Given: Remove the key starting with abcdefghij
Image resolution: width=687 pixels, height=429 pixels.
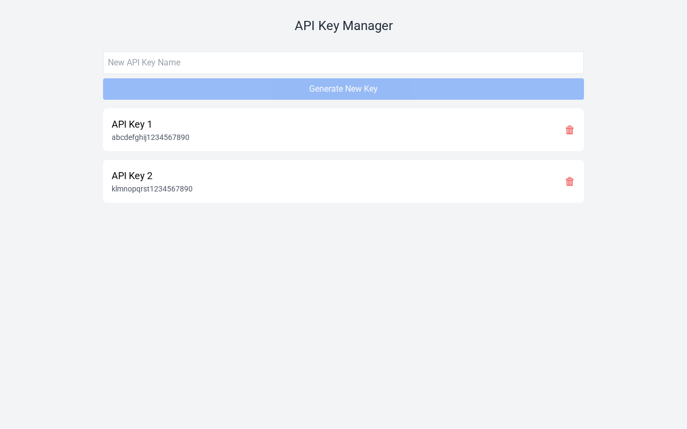Looking at the screenshot, I should click(569, 130).
